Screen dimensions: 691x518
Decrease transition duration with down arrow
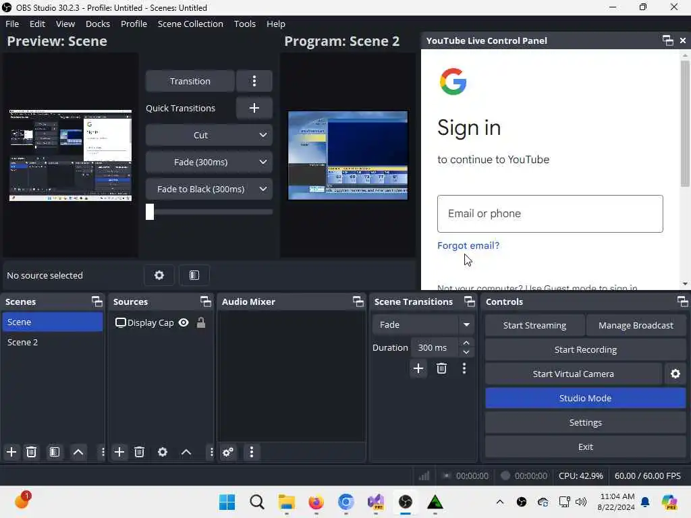(x=466, y=352)
